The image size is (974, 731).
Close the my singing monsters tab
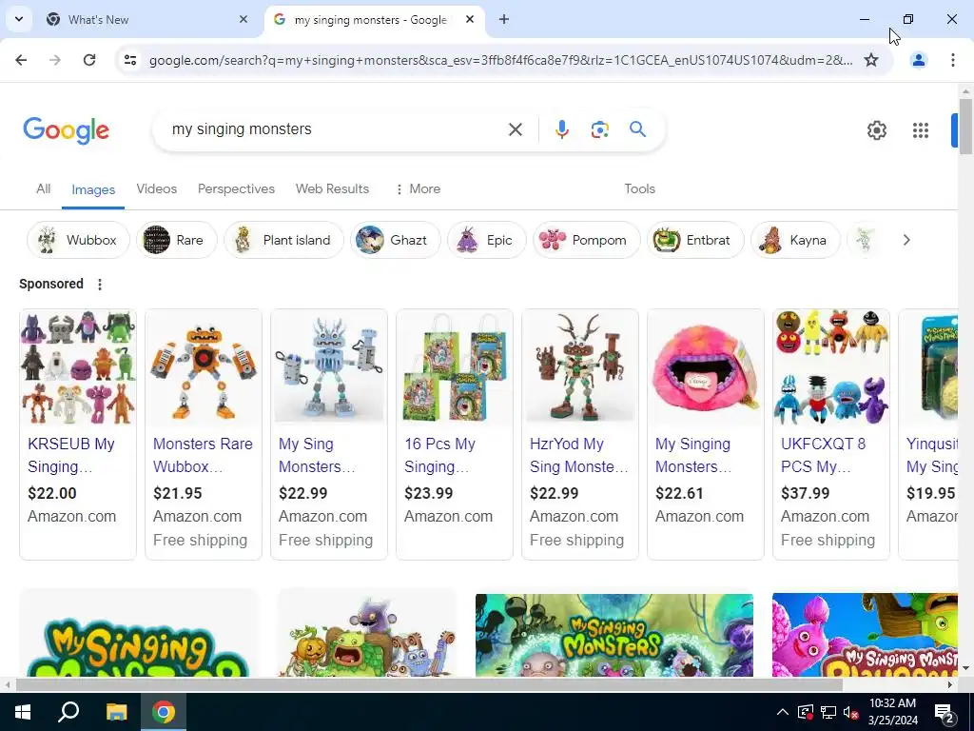click(x=470, y=19)
